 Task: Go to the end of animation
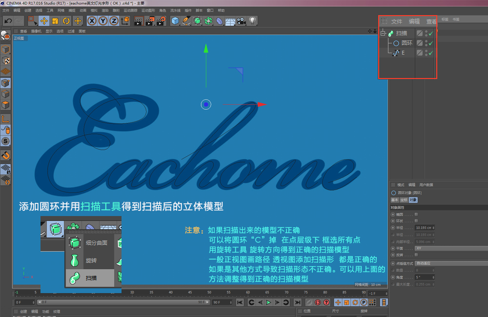[x=298, y=302]
